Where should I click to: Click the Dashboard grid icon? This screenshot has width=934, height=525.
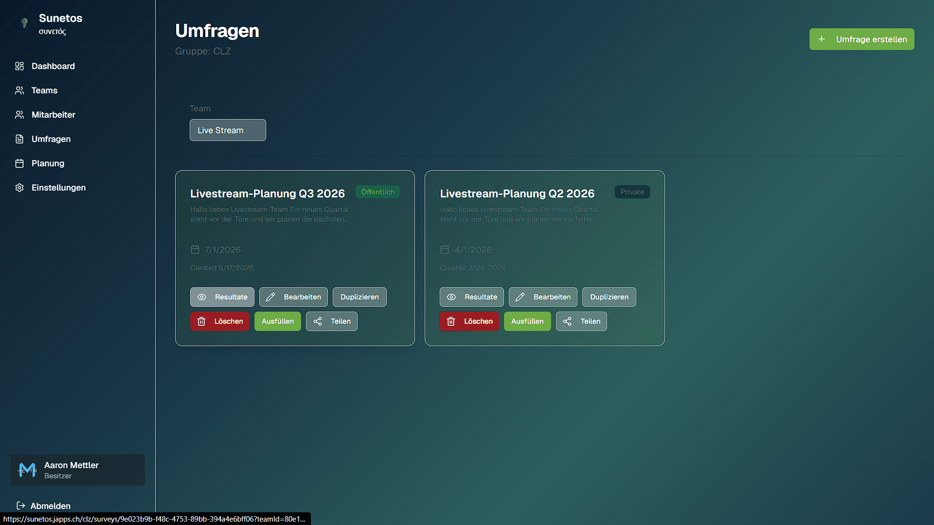[19, 66]
